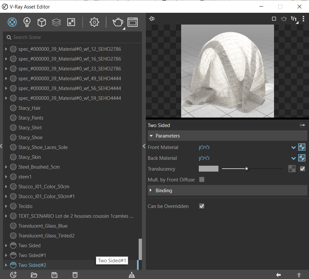
Task: Open the preview options three-dot menu
Action: pos(303,19)
